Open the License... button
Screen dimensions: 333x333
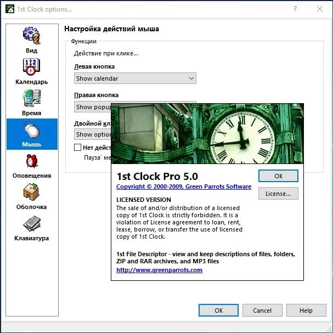(x=278, y=194)
